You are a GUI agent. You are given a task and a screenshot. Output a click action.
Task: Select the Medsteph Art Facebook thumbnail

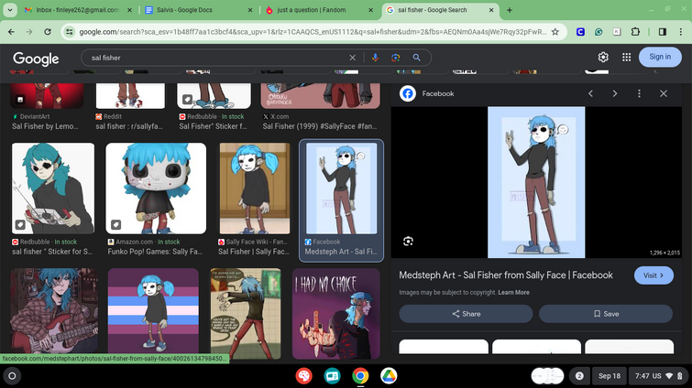point(341,189)
